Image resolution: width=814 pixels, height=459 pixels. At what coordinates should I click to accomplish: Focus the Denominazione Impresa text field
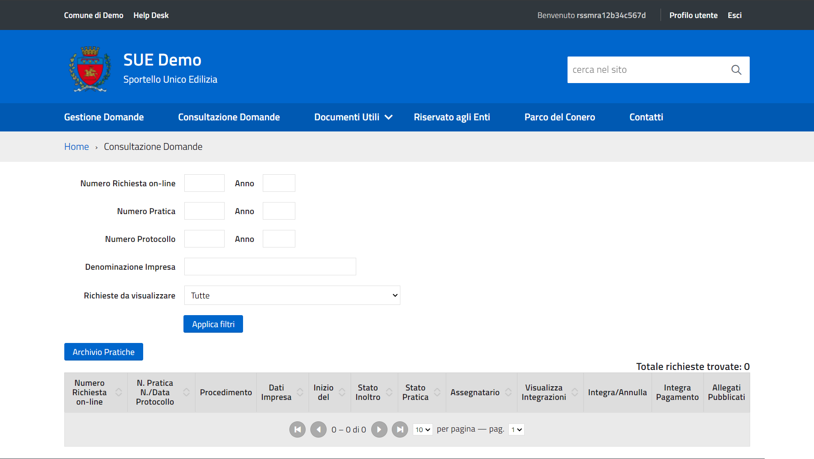270,267
